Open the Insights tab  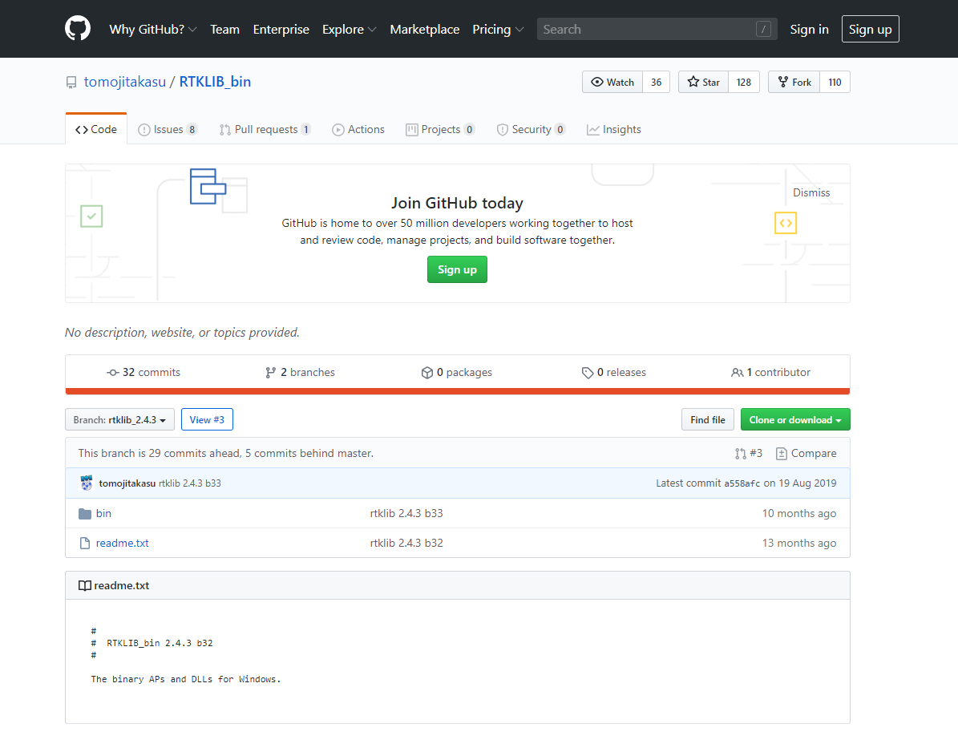(x=614, y=130)
